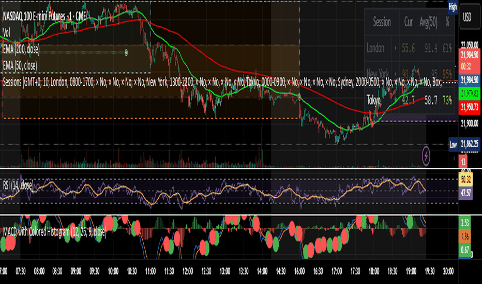Select the Vol indicator legend

[6, 33]
